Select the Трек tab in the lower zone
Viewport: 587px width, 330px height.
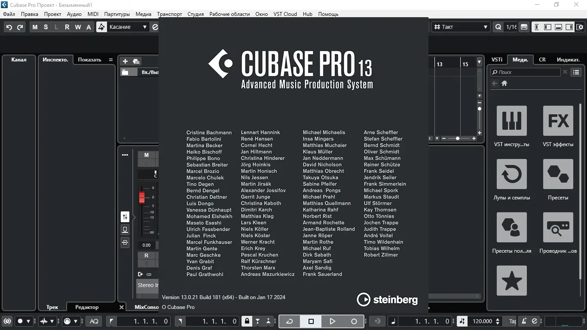pos(52,307)
